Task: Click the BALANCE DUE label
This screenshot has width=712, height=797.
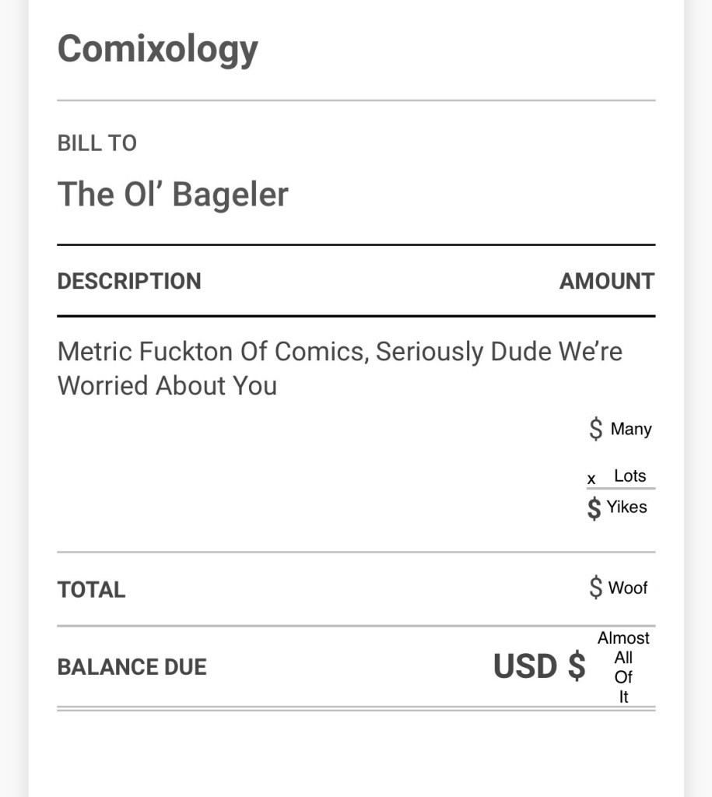Action: coord(132,667)
